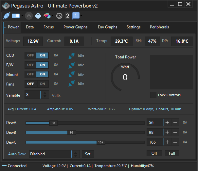
Task: Click the 29.3°C temperature readout box
Action: click(121, 41)
